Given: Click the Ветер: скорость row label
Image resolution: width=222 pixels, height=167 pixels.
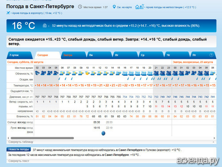Looking at the screenshot, I should tap(21, 102).
